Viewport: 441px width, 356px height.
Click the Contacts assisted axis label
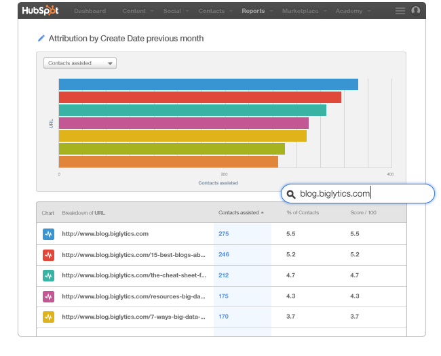pyautogui.click(x=218, y=183)
